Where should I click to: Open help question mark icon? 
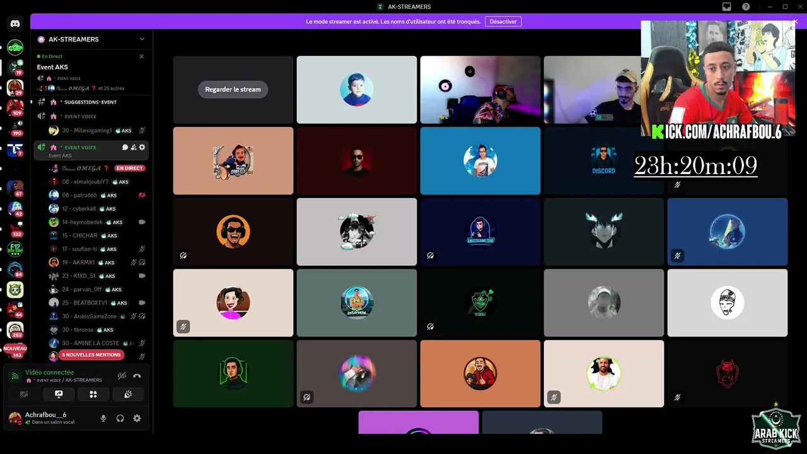(746, 7)
